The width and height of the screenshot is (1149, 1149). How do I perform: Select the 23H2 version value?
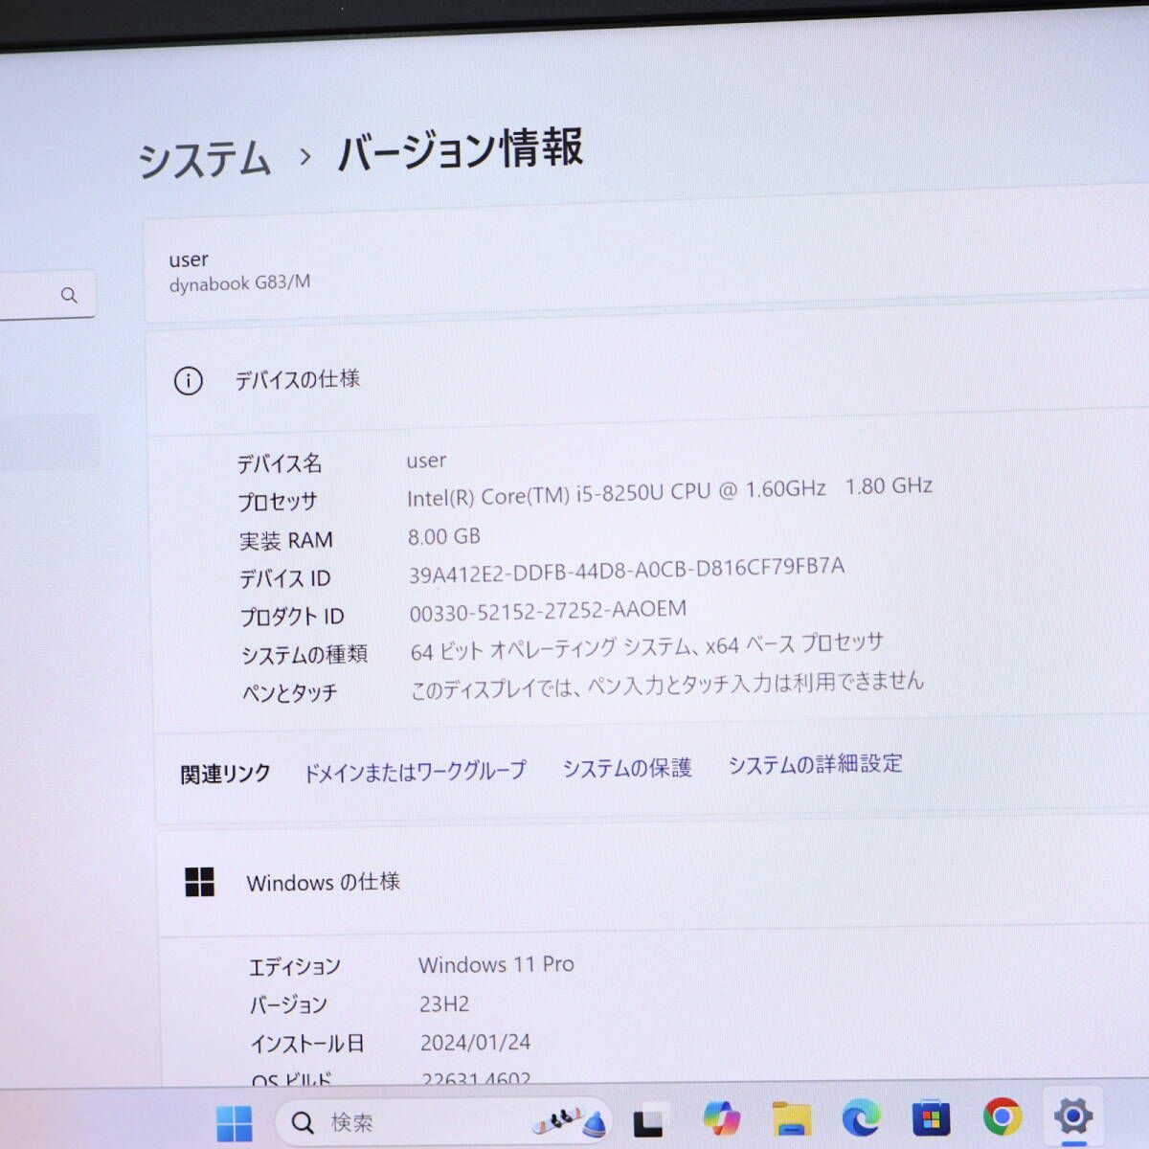pyautogui.click(x=444, y=1003)
